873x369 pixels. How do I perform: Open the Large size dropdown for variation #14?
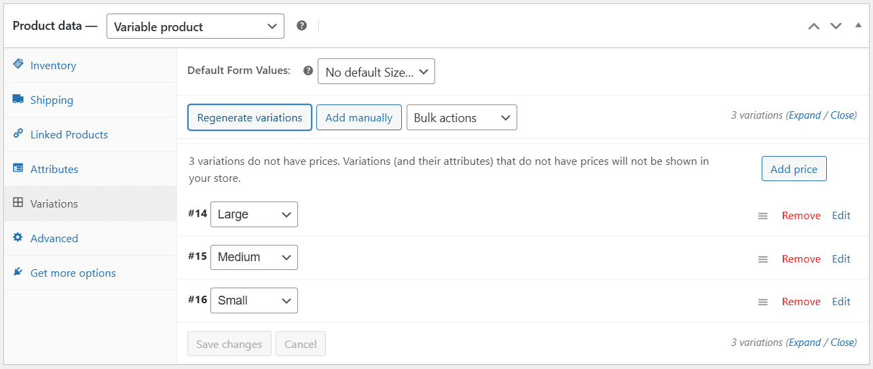click(x=254, y=214)
